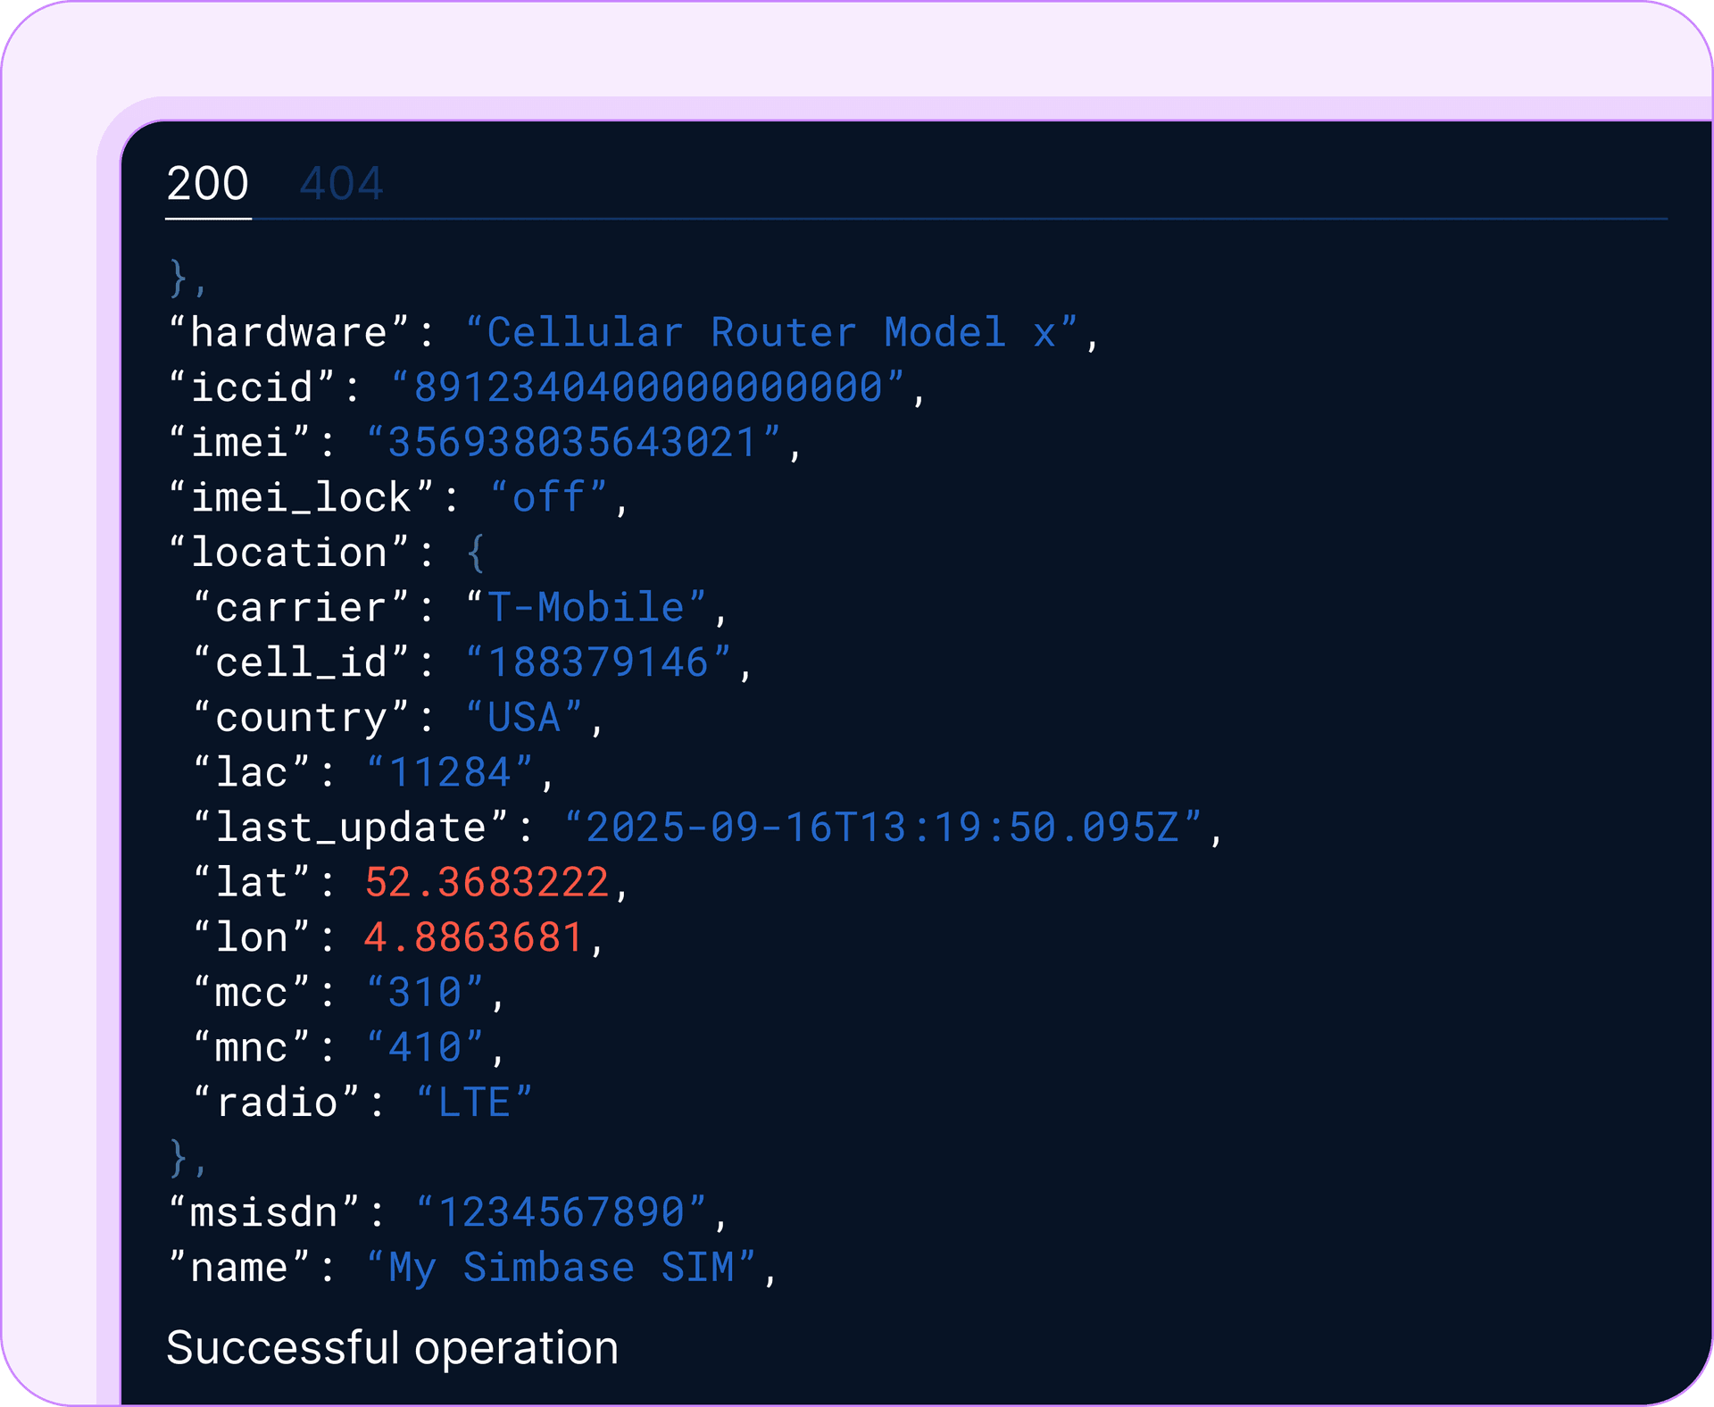The height and width of the screenshot is (1407, 1714).
Task: Click the last_update timestamp value
Action: pos(888,828)
